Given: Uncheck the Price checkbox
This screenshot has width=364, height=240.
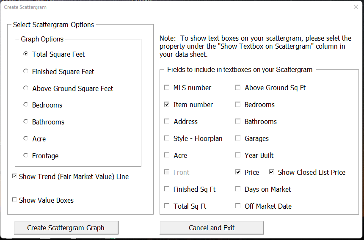Looking at the screenshot, I should point(238,172).
